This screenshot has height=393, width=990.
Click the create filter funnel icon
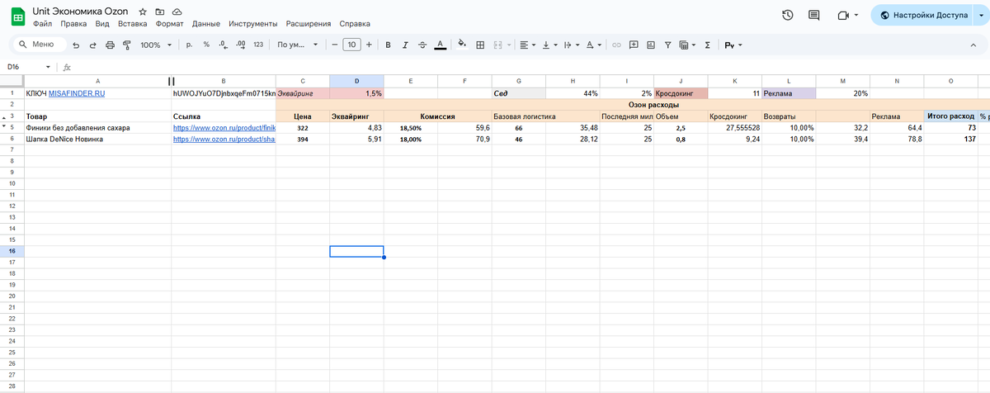coord(667,45)
